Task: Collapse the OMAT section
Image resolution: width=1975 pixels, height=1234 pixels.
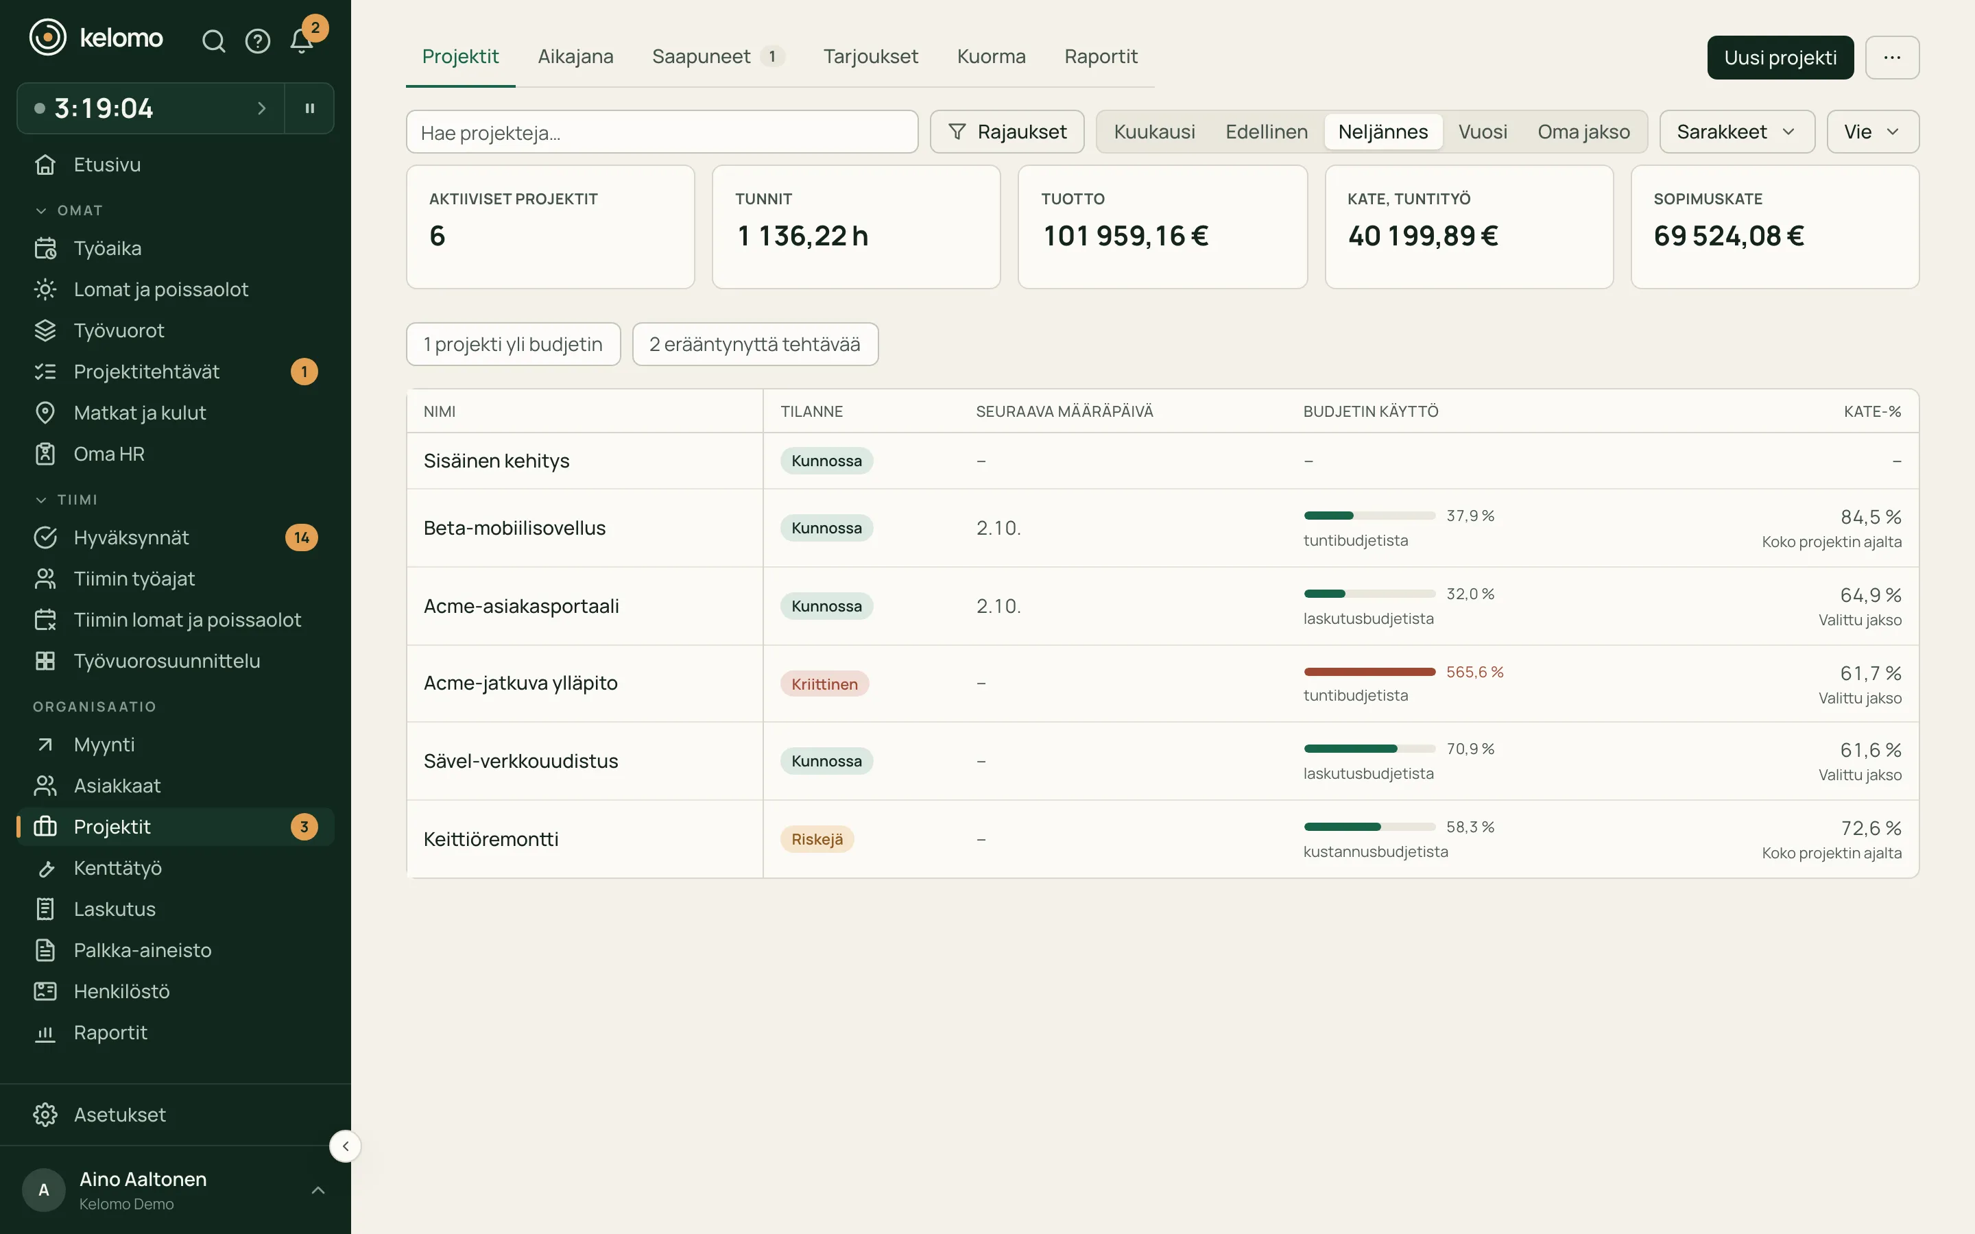Action: click(69, 210)
